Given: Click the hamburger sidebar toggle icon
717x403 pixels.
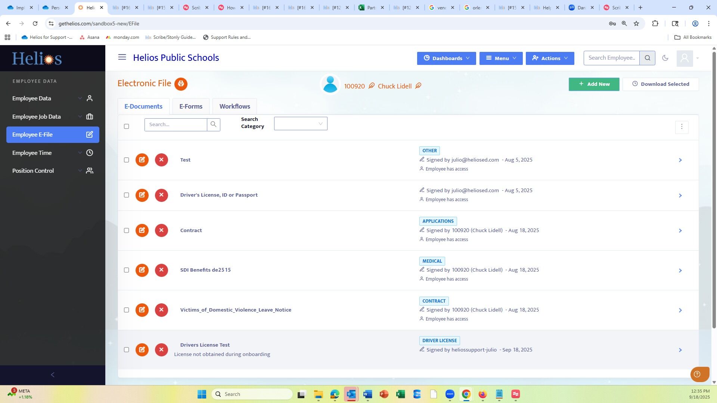Looking at the screenshot, I should tap(122, 57).
